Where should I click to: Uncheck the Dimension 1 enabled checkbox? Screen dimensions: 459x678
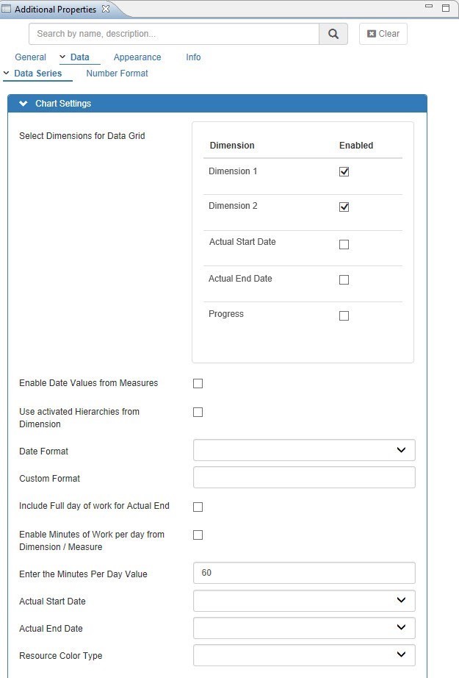click(344, 172)
